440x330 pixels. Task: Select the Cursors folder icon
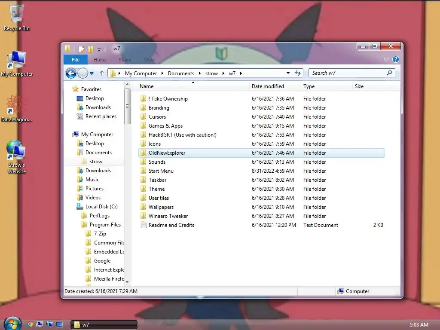[143, 116]
